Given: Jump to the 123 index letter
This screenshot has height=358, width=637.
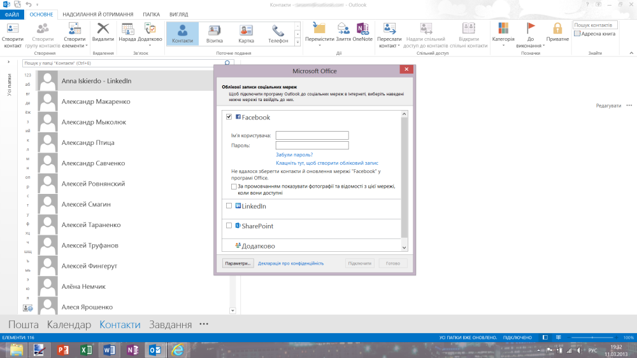Looking at the screenshot, I should click(27, 75).
